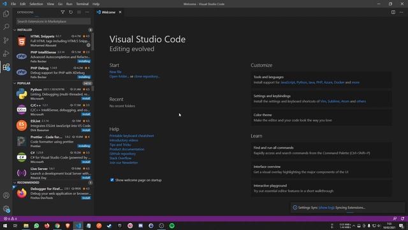Image resolution: width=408 pixels, height=230 pixels.
Task: Open the Explorer view in activity bar
Action: pyautogui.click(x=6, y=13)
